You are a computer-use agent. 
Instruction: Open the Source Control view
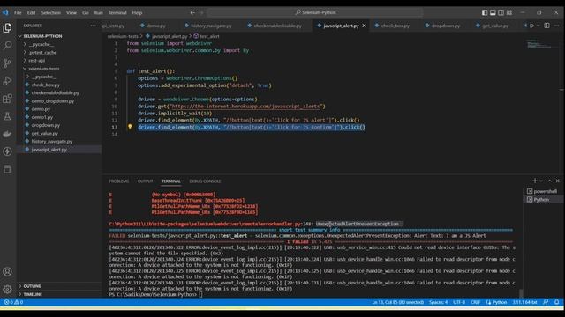pos(7,63)
